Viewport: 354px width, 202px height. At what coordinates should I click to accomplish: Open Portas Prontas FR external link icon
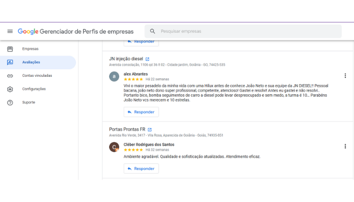pyautogui.click(x=150, y=130)
